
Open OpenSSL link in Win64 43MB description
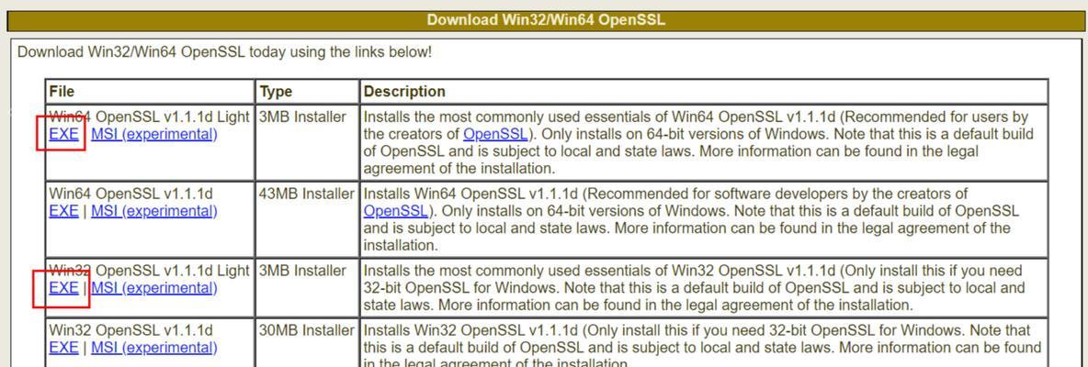[x=395, y=211]
